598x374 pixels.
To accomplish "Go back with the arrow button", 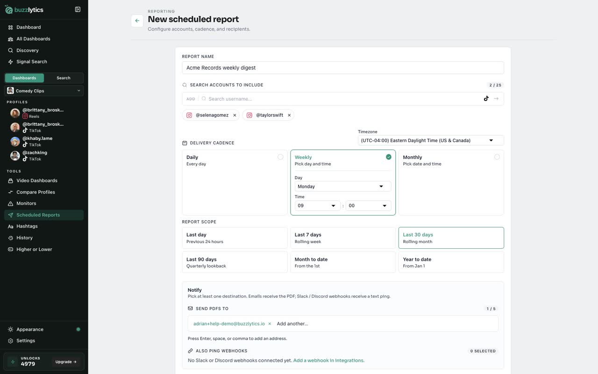I will click(137, 21).
